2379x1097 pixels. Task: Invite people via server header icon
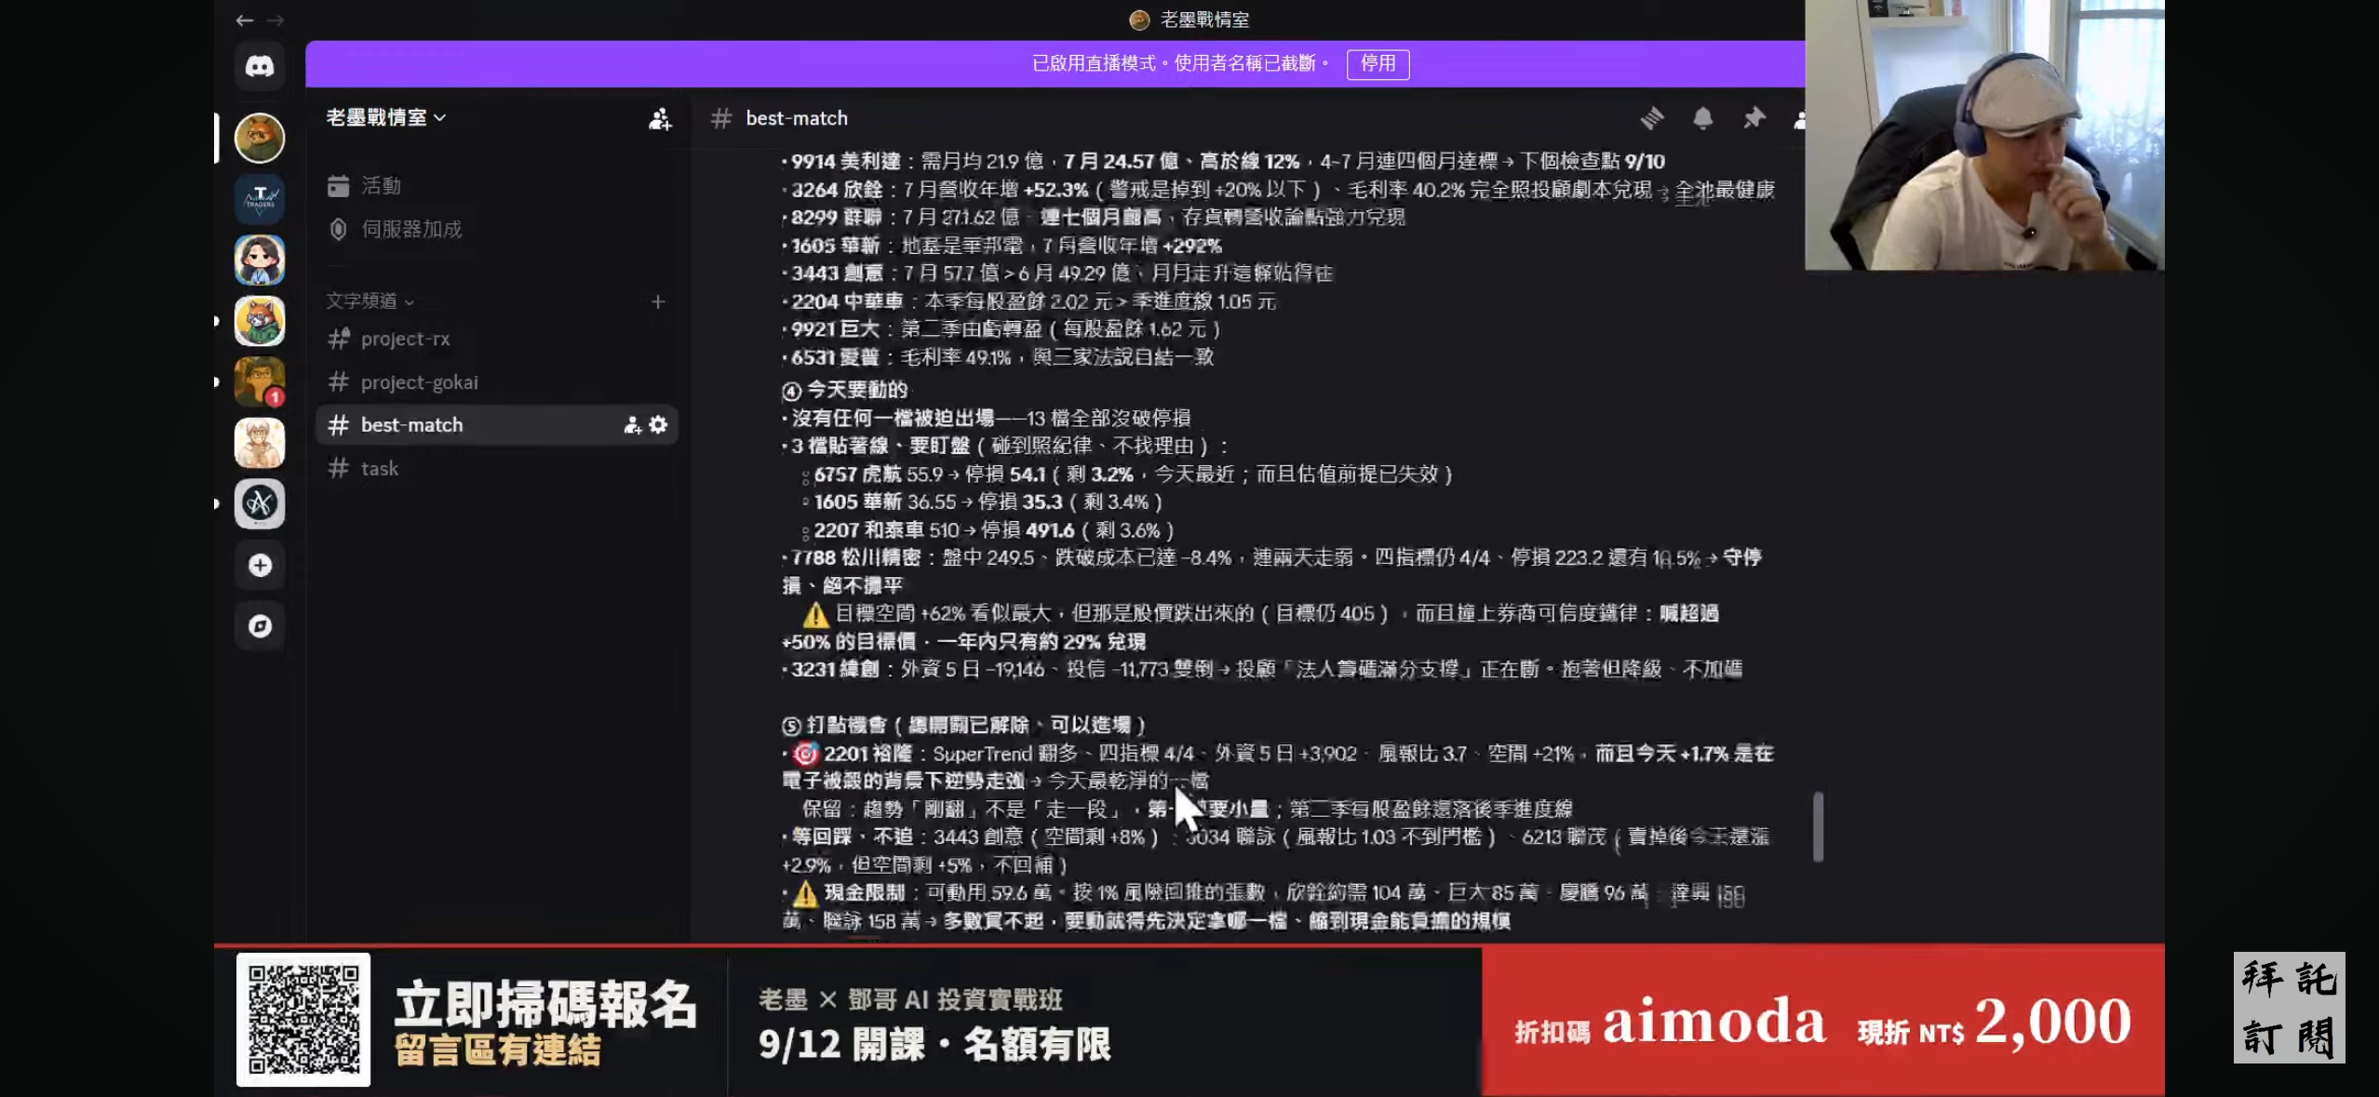(660, 118)
